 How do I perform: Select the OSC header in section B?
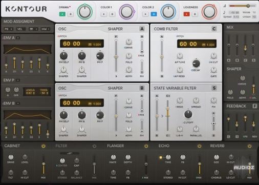(x=62, y=88)
